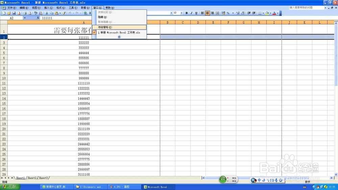Click the checked workbook entry in Window menu
This screenshot has width=338, height=190.
click(119, 32)
